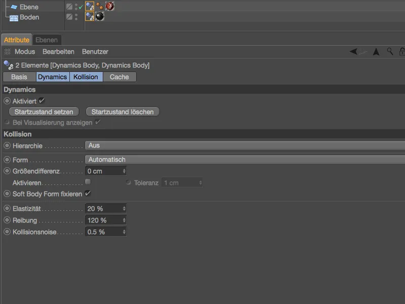Open the Benutzer menu

(x=95, y=52)
